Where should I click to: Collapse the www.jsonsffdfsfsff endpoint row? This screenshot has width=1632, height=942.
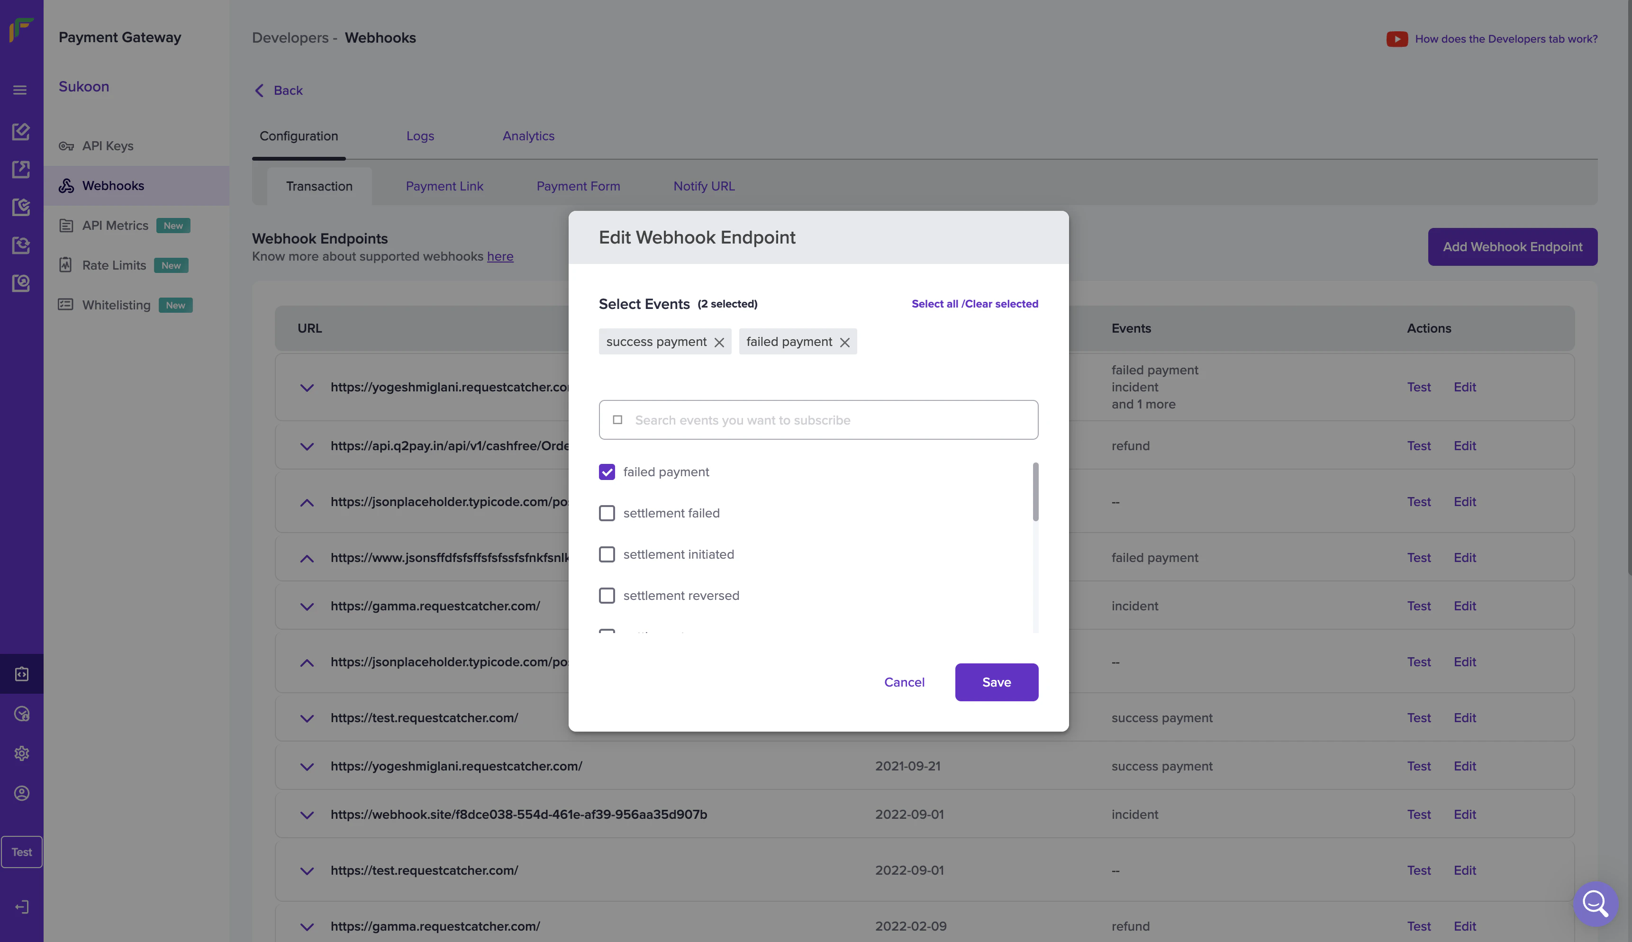(x=307, y=558)
